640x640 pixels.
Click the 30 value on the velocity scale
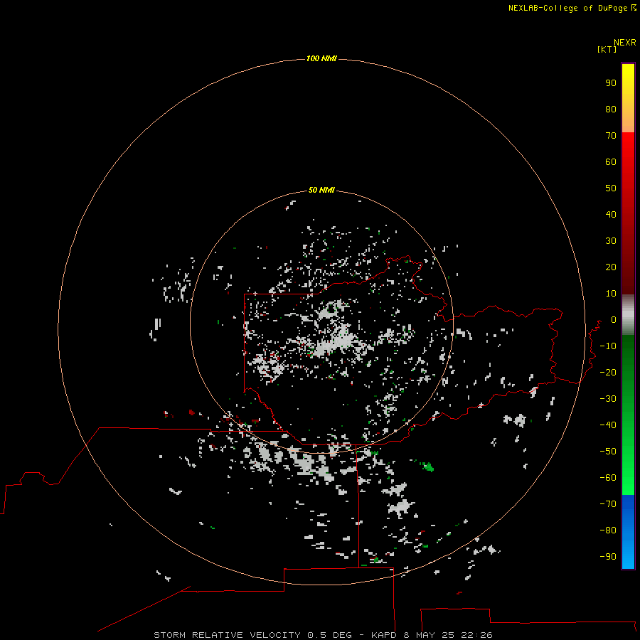[x=611, y=241]
